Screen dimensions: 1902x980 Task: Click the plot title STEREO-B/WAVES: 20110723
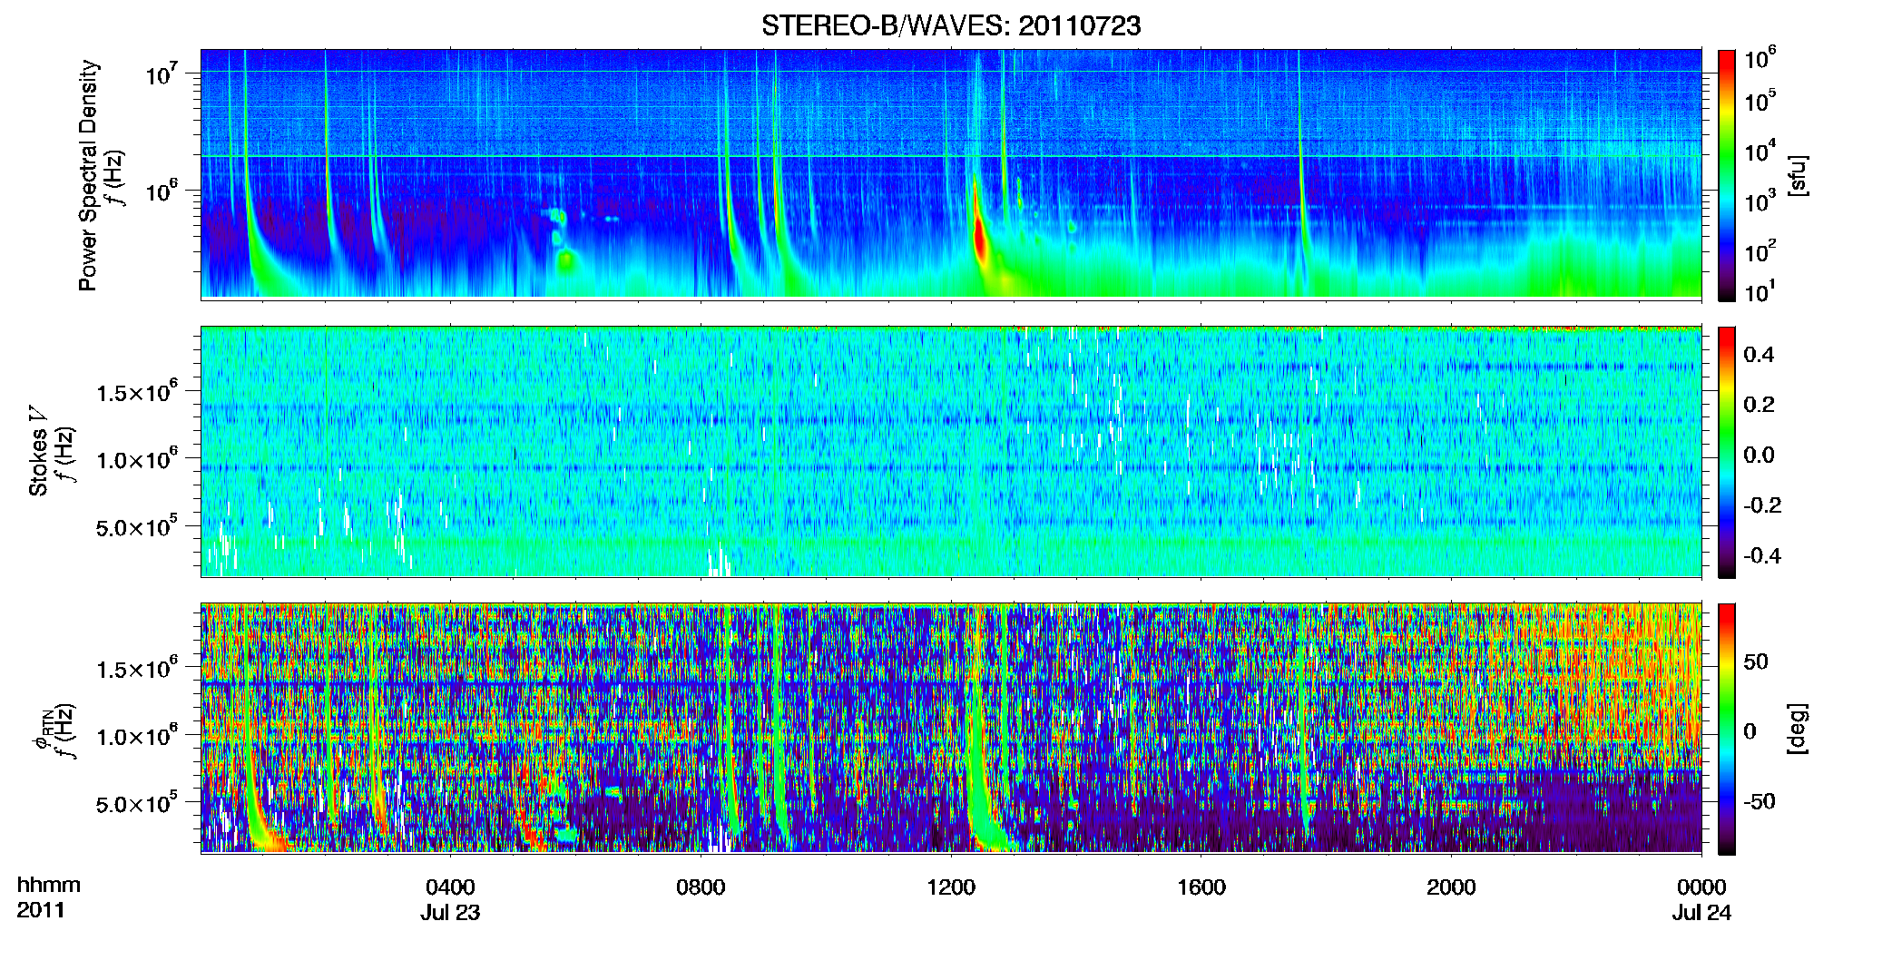(x=951, y=25)
